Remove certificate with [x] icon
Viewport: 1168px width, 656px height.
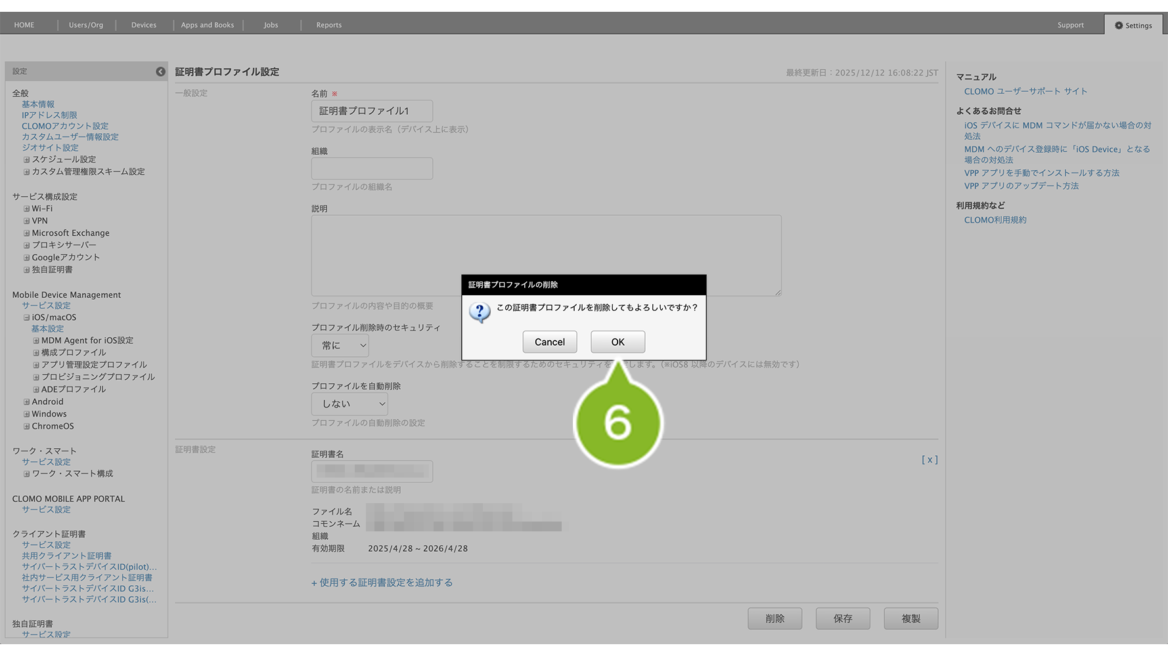click(x=929, y=460)
